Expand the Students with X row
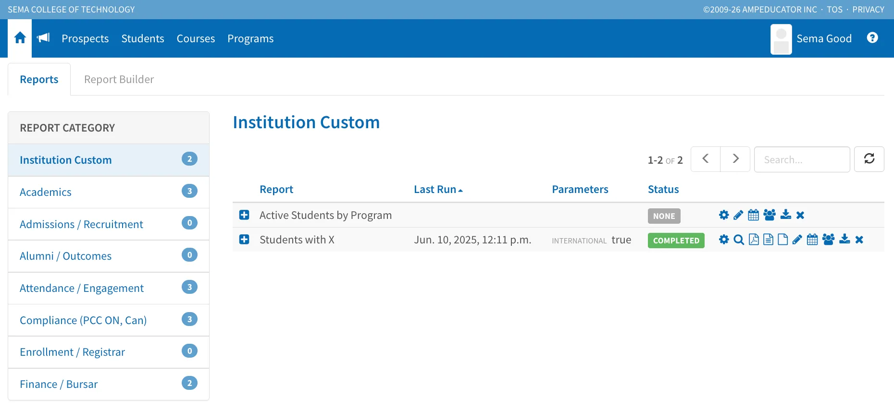The image size is (894, 410). 244,239
